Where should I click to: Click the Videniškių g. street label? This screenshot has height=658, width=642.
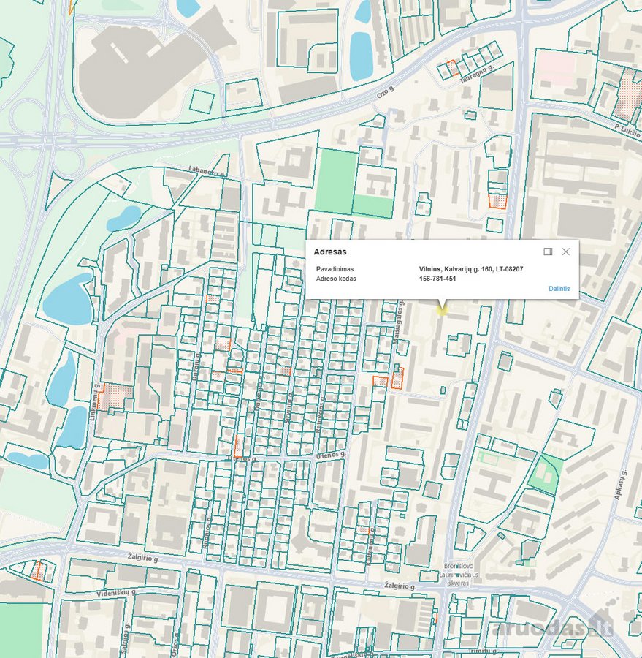pyautogui.click(x=116, y=593)
